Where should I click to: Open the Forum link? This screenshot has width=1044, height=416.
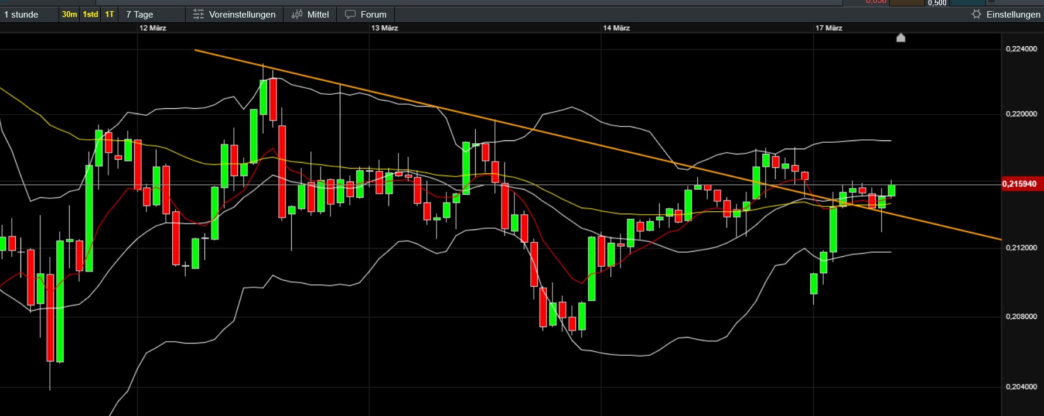pyautogui.click(x=366, y=15)
